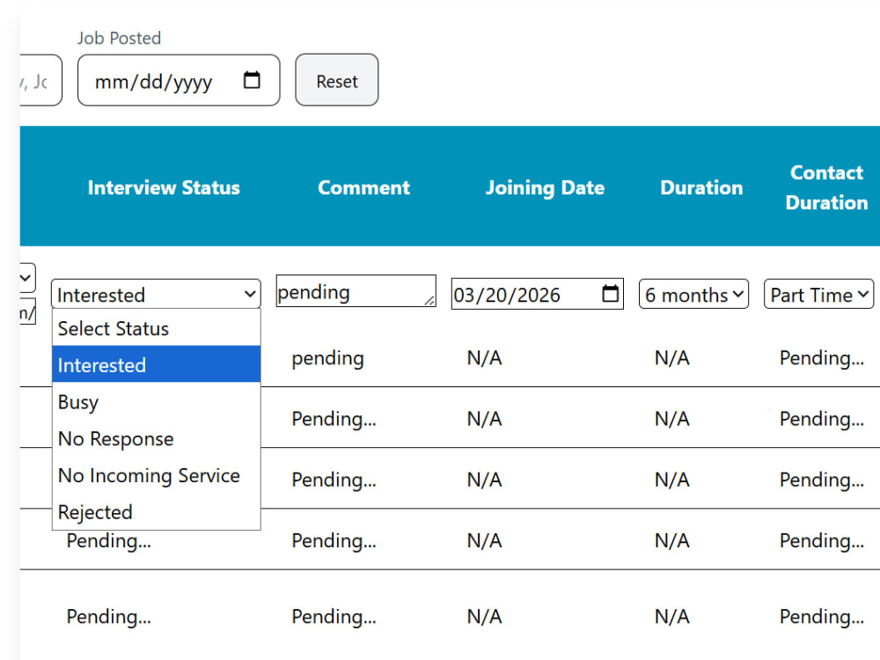
Task: Click the 03/20/2026 joining date field
Action: click(x=537, y=294)
